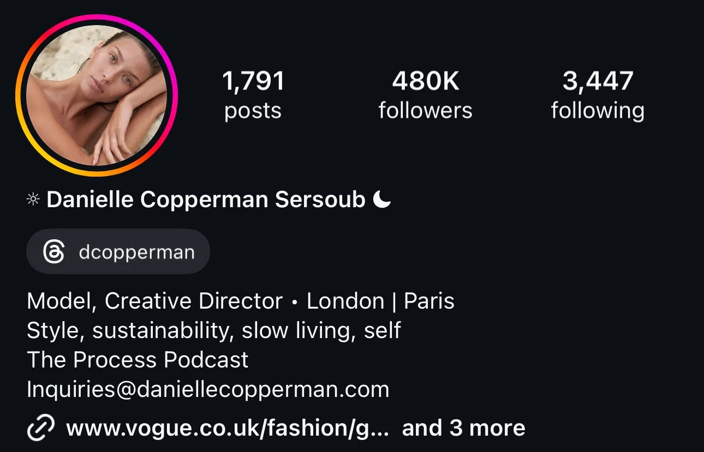Screen dimensions: 704x452
Task: Click the Threads logo icon
Action: pos(54,252)
